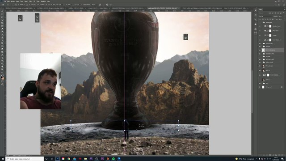
Task: Show the hidden Layer 1
Action: [x=260, y=80]
